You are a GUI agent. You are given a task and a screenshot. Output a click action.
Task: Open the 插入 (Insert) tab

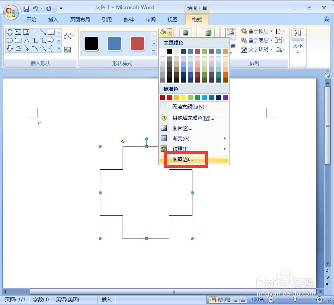53,19
